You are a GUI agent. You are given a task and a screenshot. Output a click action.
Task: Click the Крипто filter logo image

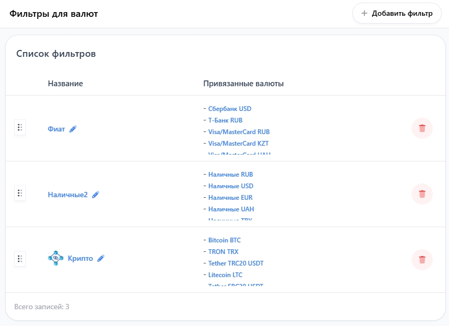coord(55,258)
